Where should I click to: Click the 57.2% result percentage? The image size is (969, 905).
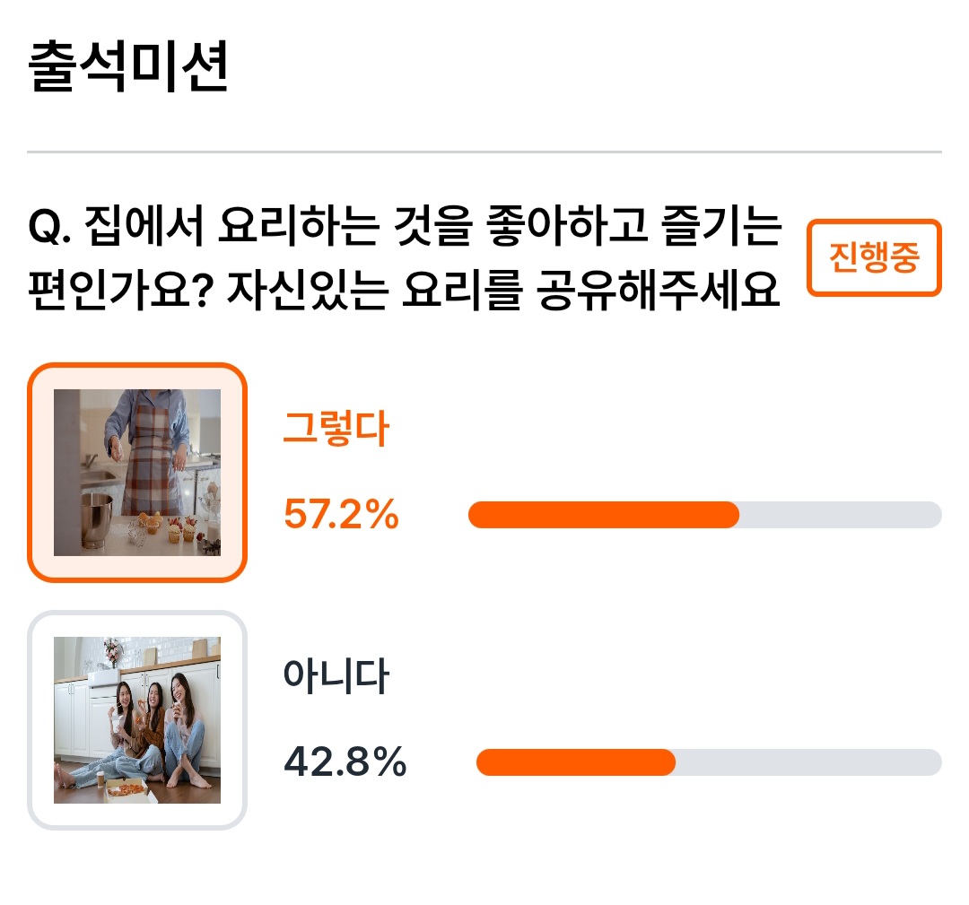[x=341, y=515]
